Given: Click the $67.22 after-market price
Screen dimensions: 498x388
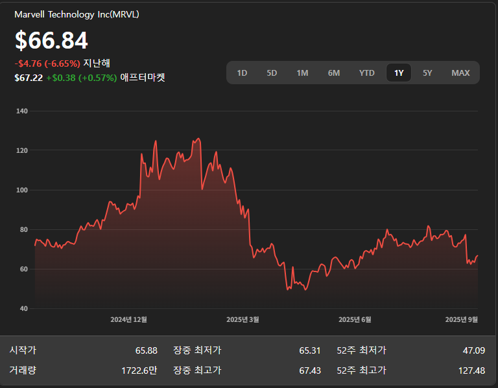Looking at the screenshot, I should 29,78.
